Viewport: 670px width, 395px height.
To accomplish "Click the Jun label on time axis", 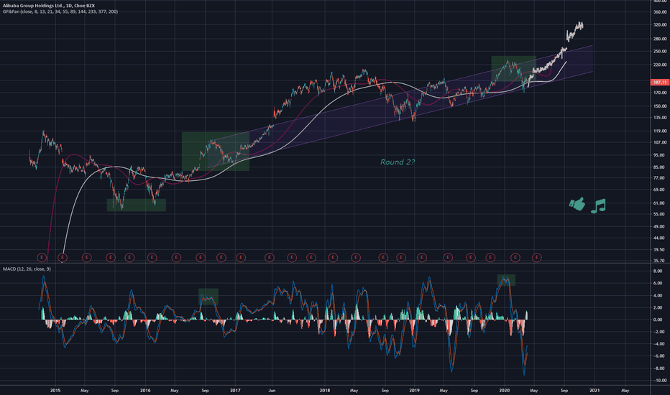I will [x=272, y=390].
